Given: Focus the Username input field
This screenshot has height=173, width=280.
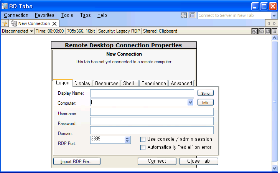Looking at the screenshot, I should point(152,112).
